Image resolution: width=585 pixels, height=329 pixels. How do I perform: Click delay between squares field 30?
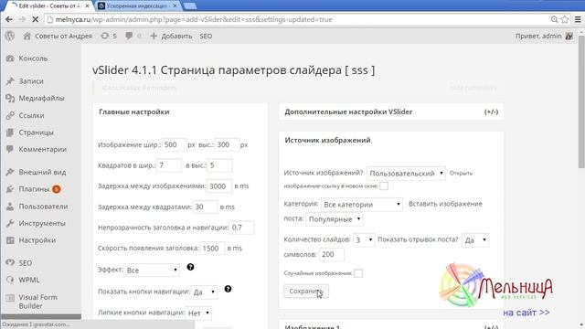205,207
